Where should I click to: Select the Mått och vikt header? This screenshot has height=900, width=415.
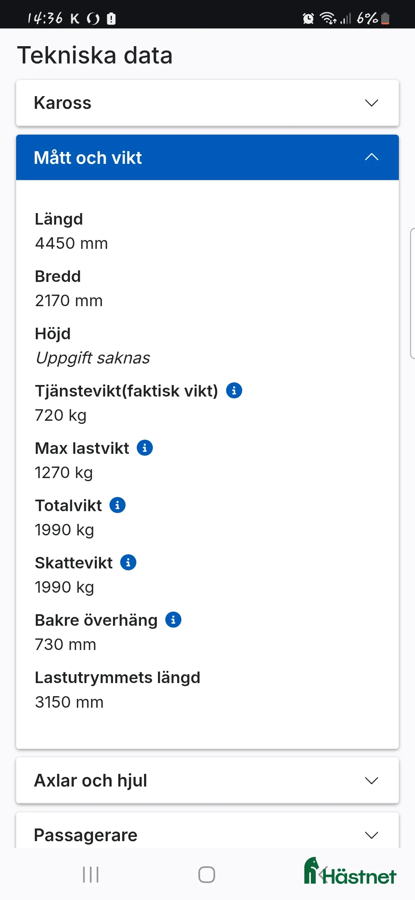(88, 157)
